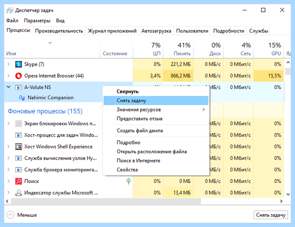295x227 pixels.
Task: Expand the Индексатор службы Microsoft row
Action: pyautogui.click(x=8, y=193)
